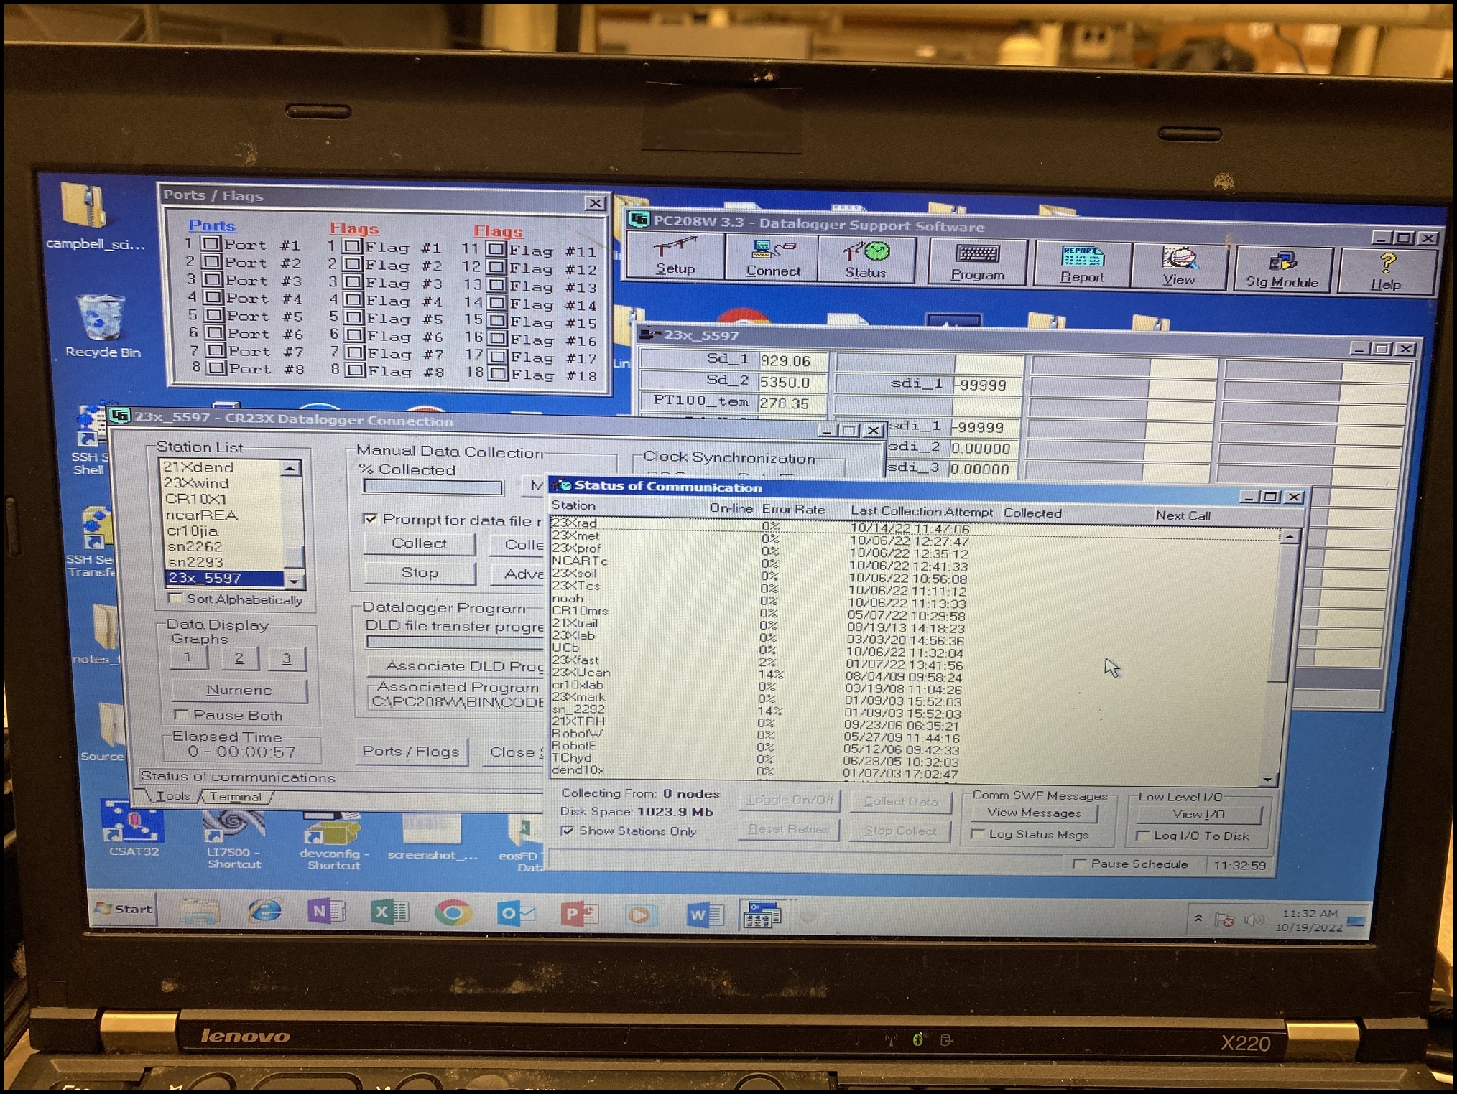Uncheck Show Stations Only
This screenshot has width=1457, height=1094.
click(568, 831)
